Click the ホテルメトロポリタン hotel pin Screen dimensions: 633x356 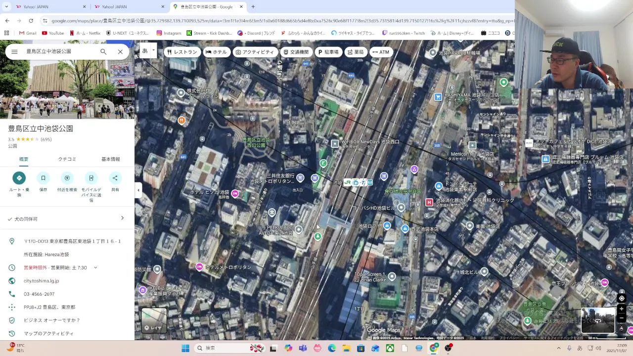click(199, 267)
